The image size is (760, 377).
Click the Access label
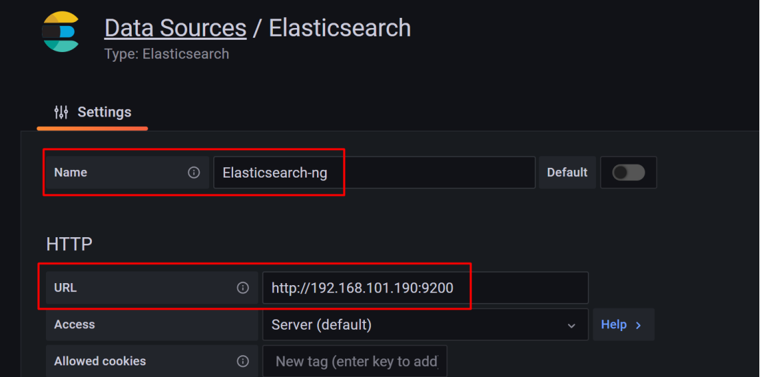75,325
